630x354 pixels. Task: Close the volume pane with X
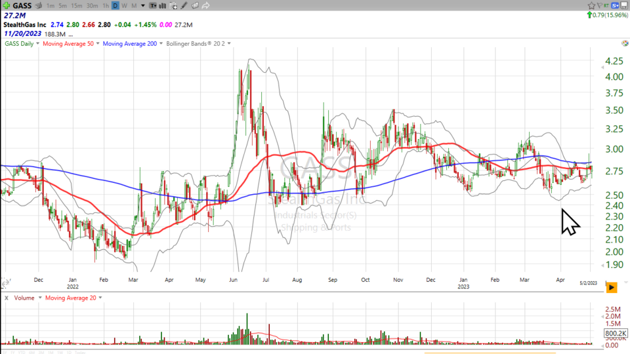tap(7, 298)
